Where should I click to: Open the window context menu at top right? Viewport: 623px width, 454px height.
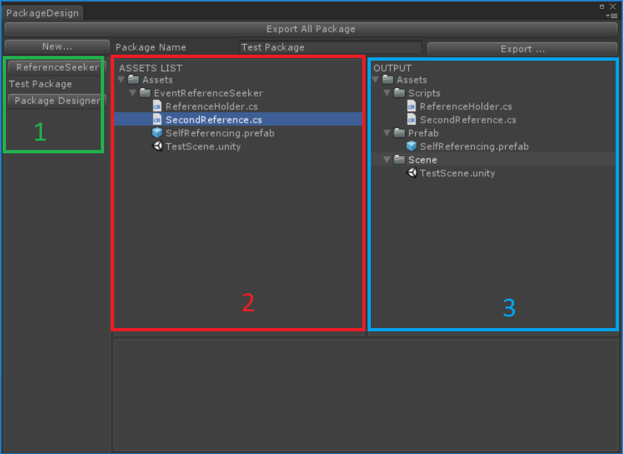click(x=613, y=15)
